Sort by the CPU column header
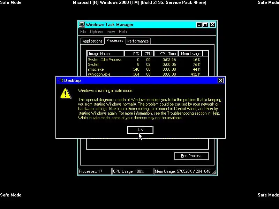Viewport: 279px width, 209px height. click(x=148, y=54)
